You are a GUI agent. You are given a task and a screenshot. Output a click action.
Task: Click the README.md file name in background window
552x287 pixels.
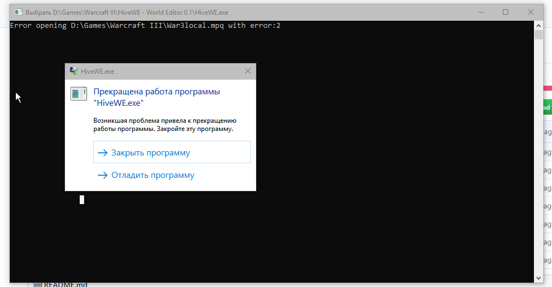click(x=66, y=284)
